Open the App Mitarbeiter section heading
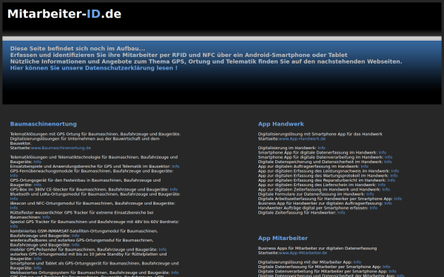 pos(283,239)
